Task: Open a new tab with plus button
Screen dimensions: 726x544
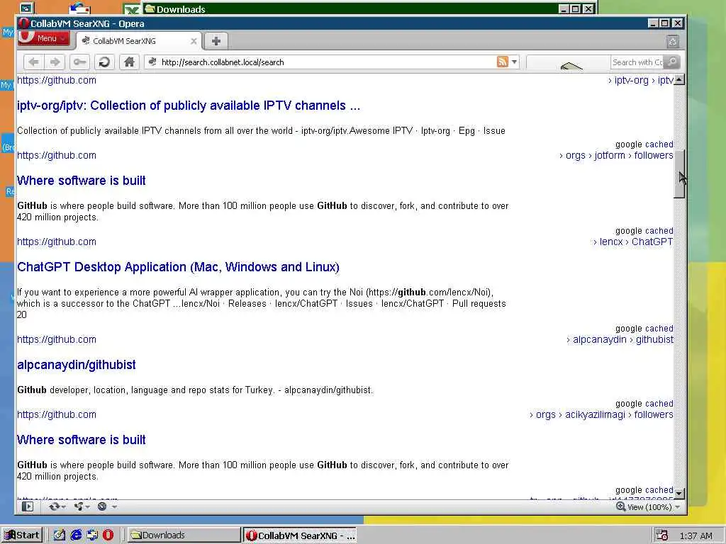Action: [x=216, y=41]
